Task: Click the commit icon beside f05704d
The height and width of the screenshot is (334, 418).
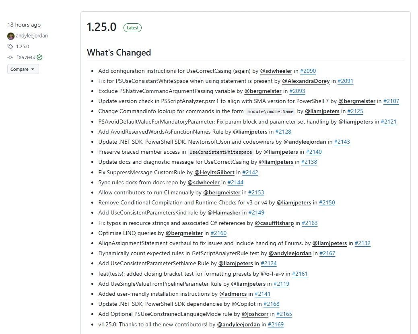Action: (10, 58)
